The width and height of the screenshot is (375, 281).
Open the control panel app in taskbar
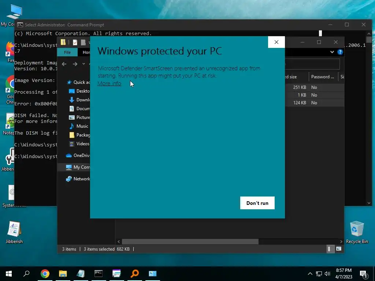tap(153, 274)
